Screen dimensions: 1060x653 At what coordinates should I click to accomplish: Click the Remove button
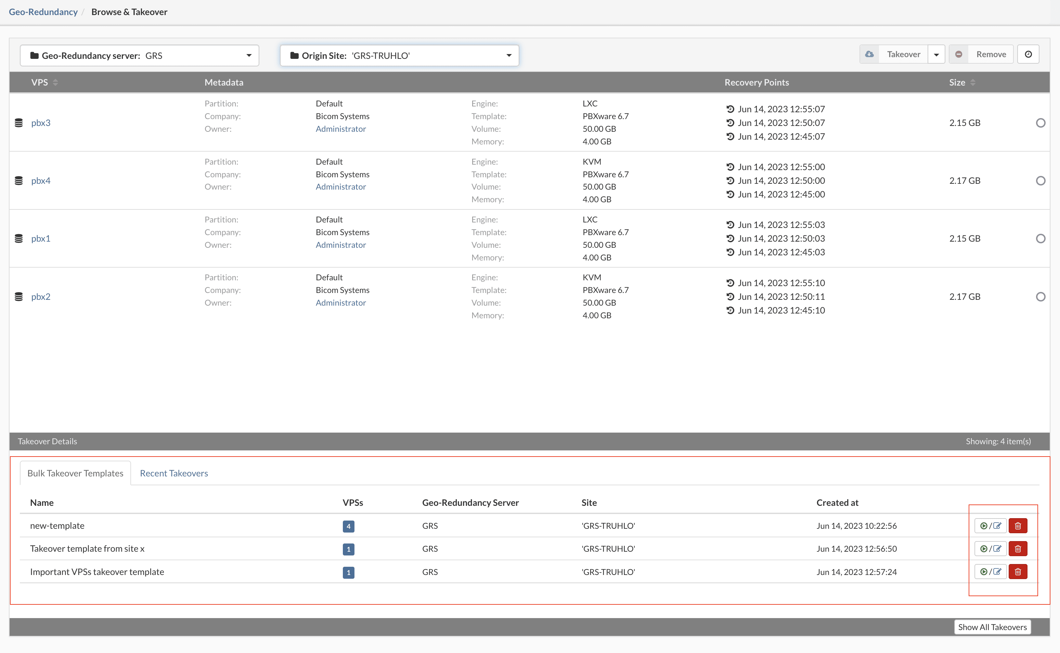pyautogui.click(x=981, y=54)
